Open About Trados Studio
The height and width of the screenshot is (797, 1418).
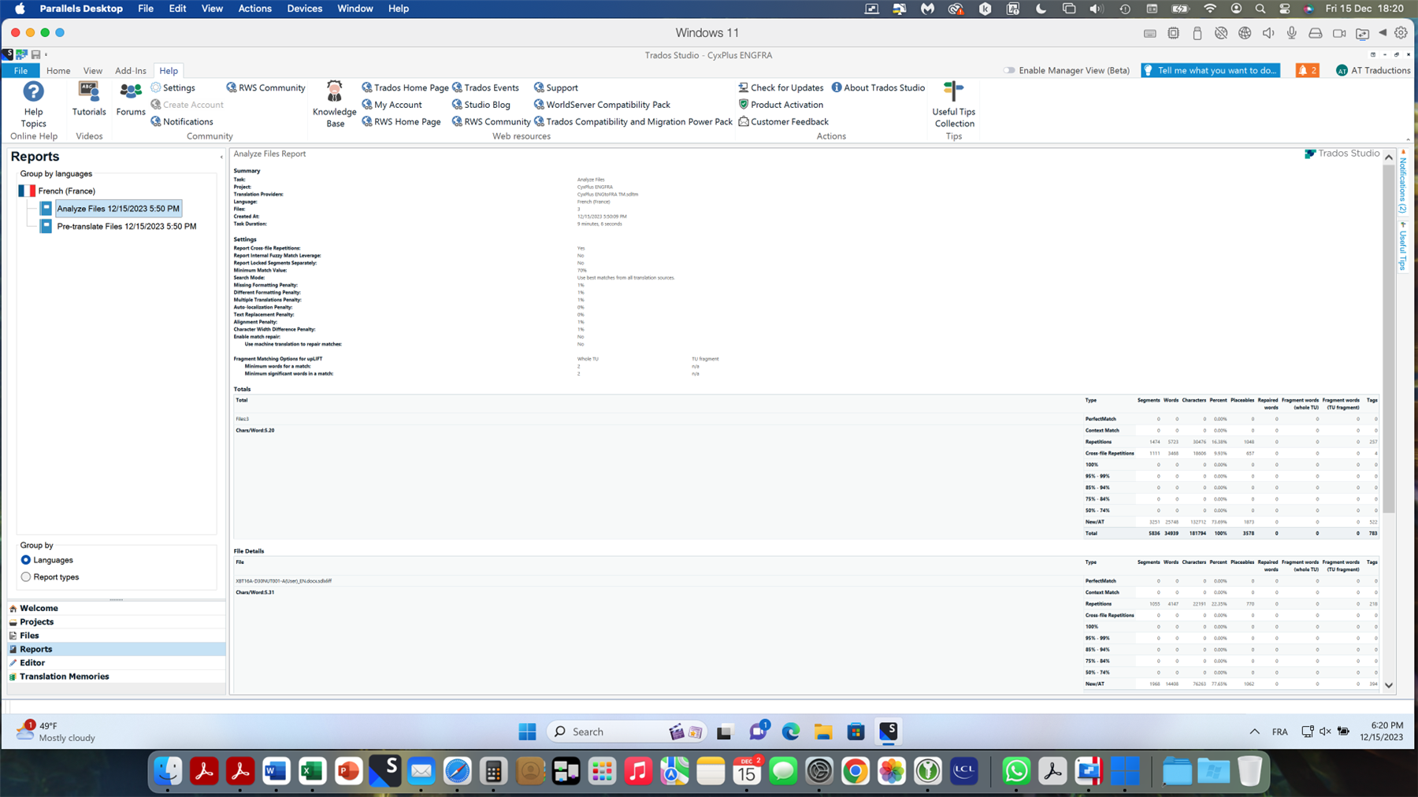click(878, 87)
